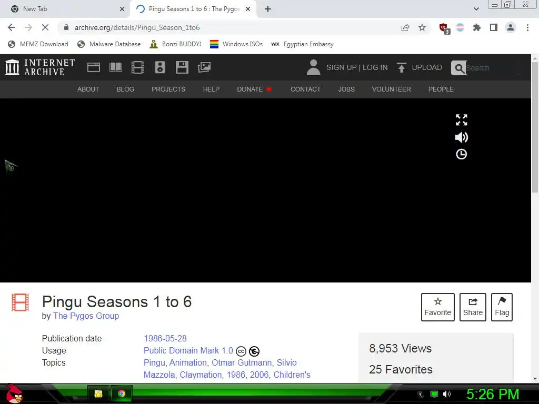Open the ABOUT menu item
539x404 pixels.
[88, 89]
